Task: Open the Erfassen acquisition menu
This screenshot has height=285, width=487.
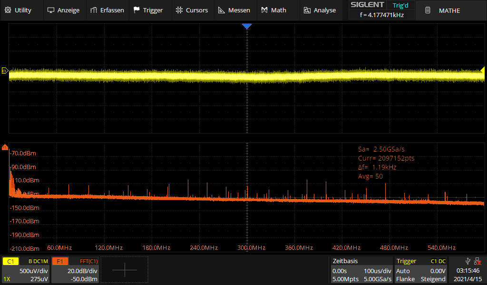Action: [x=107, y=10]
